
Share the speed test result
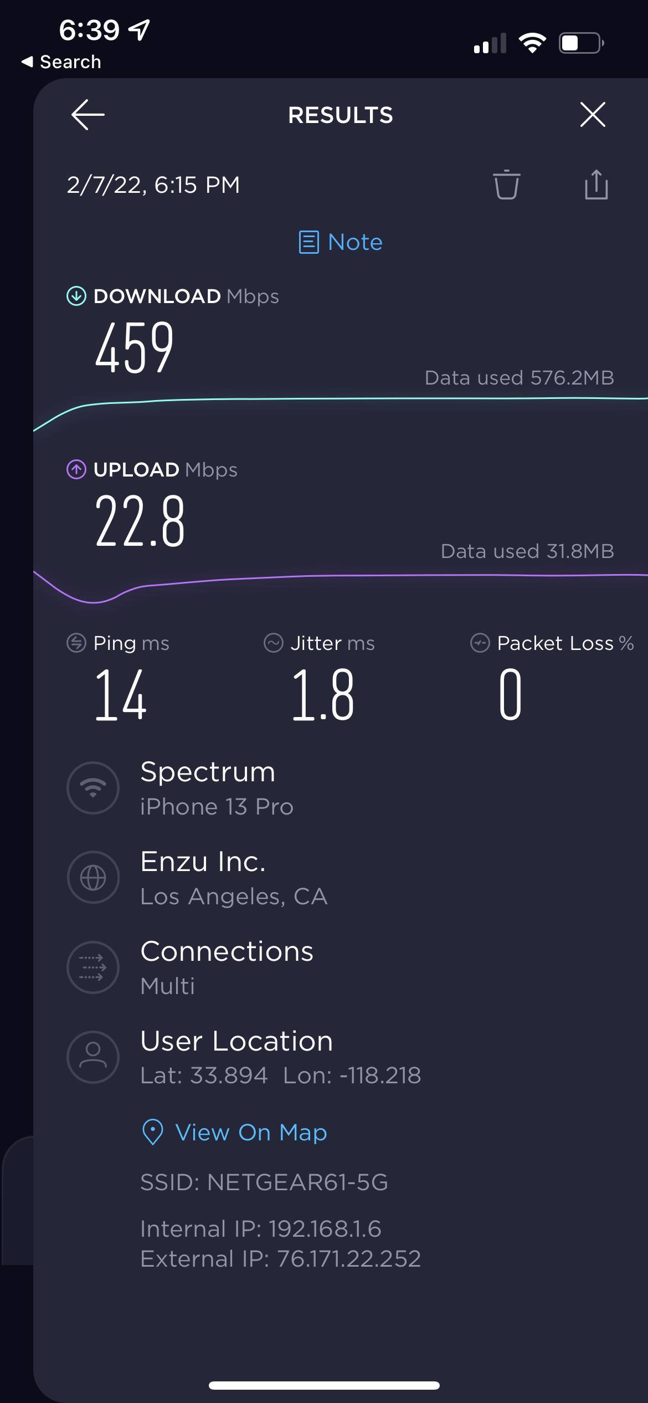(x=596, y=185)
